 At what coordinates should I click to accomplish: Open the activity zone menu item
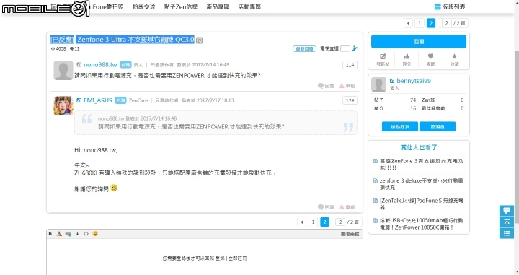pos(249,6)
